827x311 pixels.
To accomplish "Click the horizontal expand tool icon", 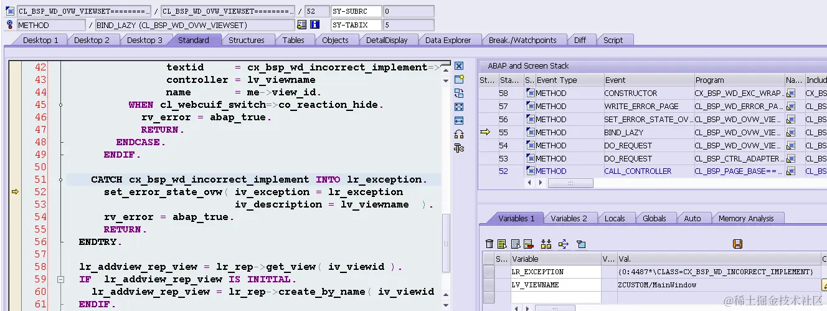I will (459, 120).
